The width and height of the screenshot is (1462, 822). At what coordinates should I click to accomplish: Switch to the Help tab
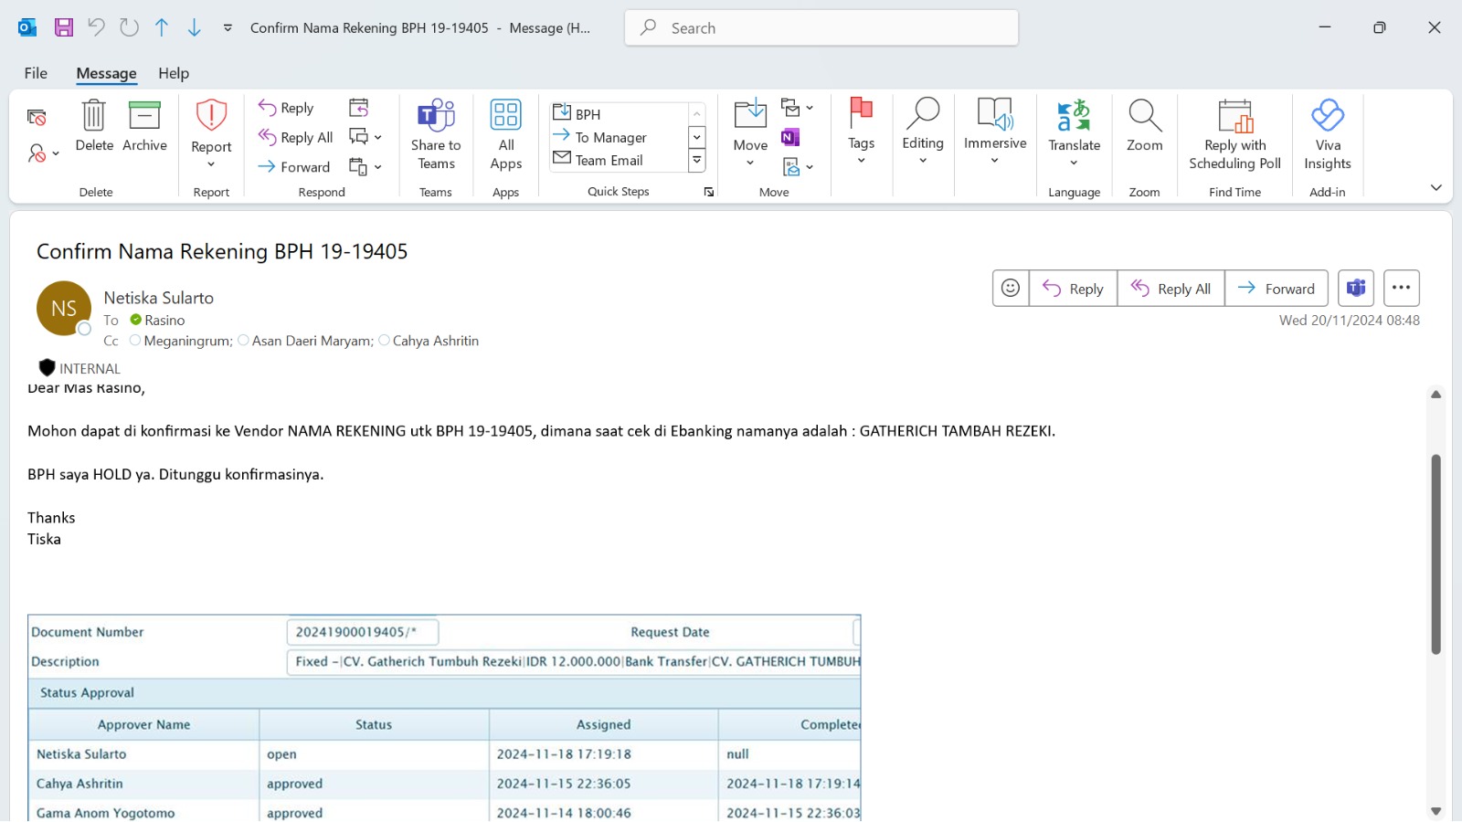click(x=174, y=73)
